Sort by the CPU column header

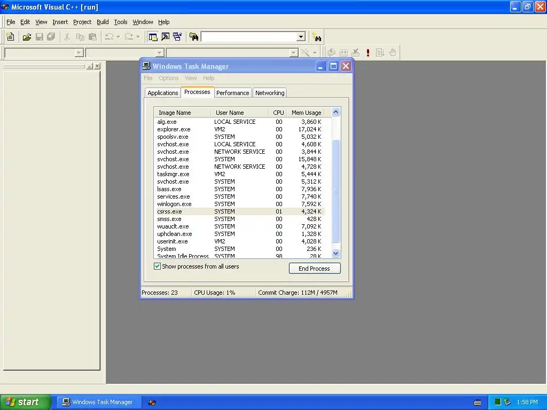tap(278, 113)
